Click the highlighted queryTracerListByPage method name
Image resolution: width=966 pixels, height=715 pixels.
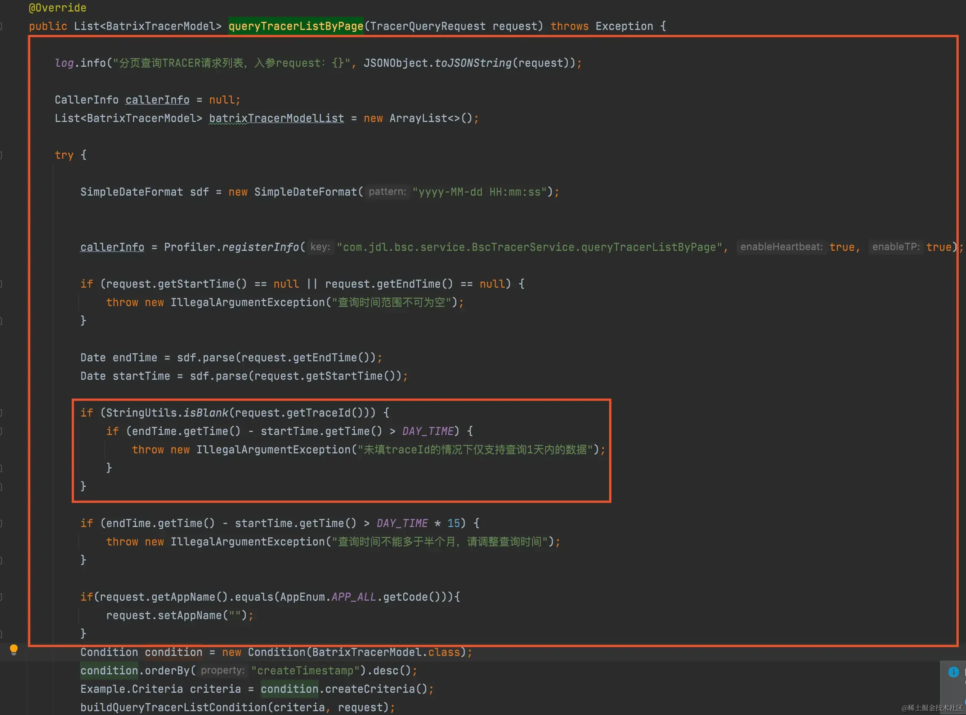click(x=296, y=26)
